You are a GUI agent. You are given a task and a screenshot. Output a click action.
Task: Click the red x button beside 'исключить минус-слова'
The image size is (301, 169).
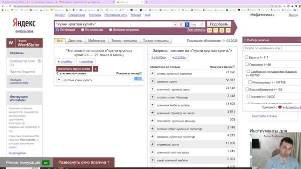tap(95, 69)
